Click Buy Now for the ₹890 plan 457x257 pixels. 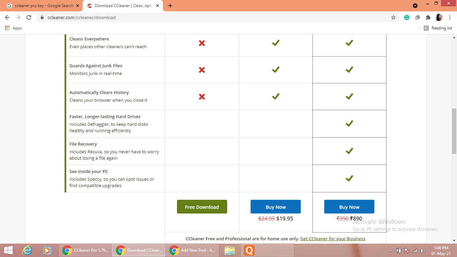[349, 207]
